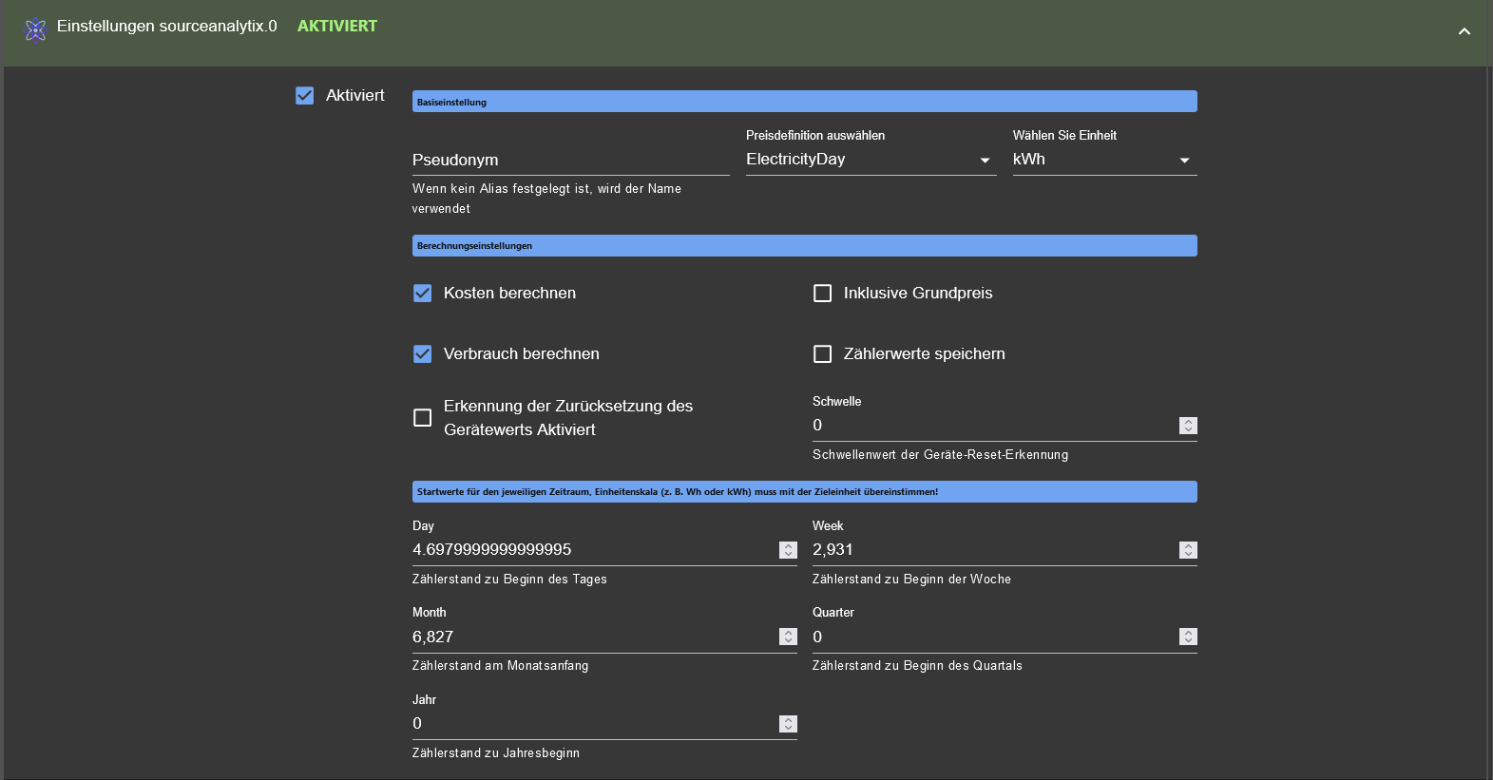Viewport: 1493px width, 780px height.
Task: Toggle Kosten berechnen checkbox
Action: tap(423, 294)
